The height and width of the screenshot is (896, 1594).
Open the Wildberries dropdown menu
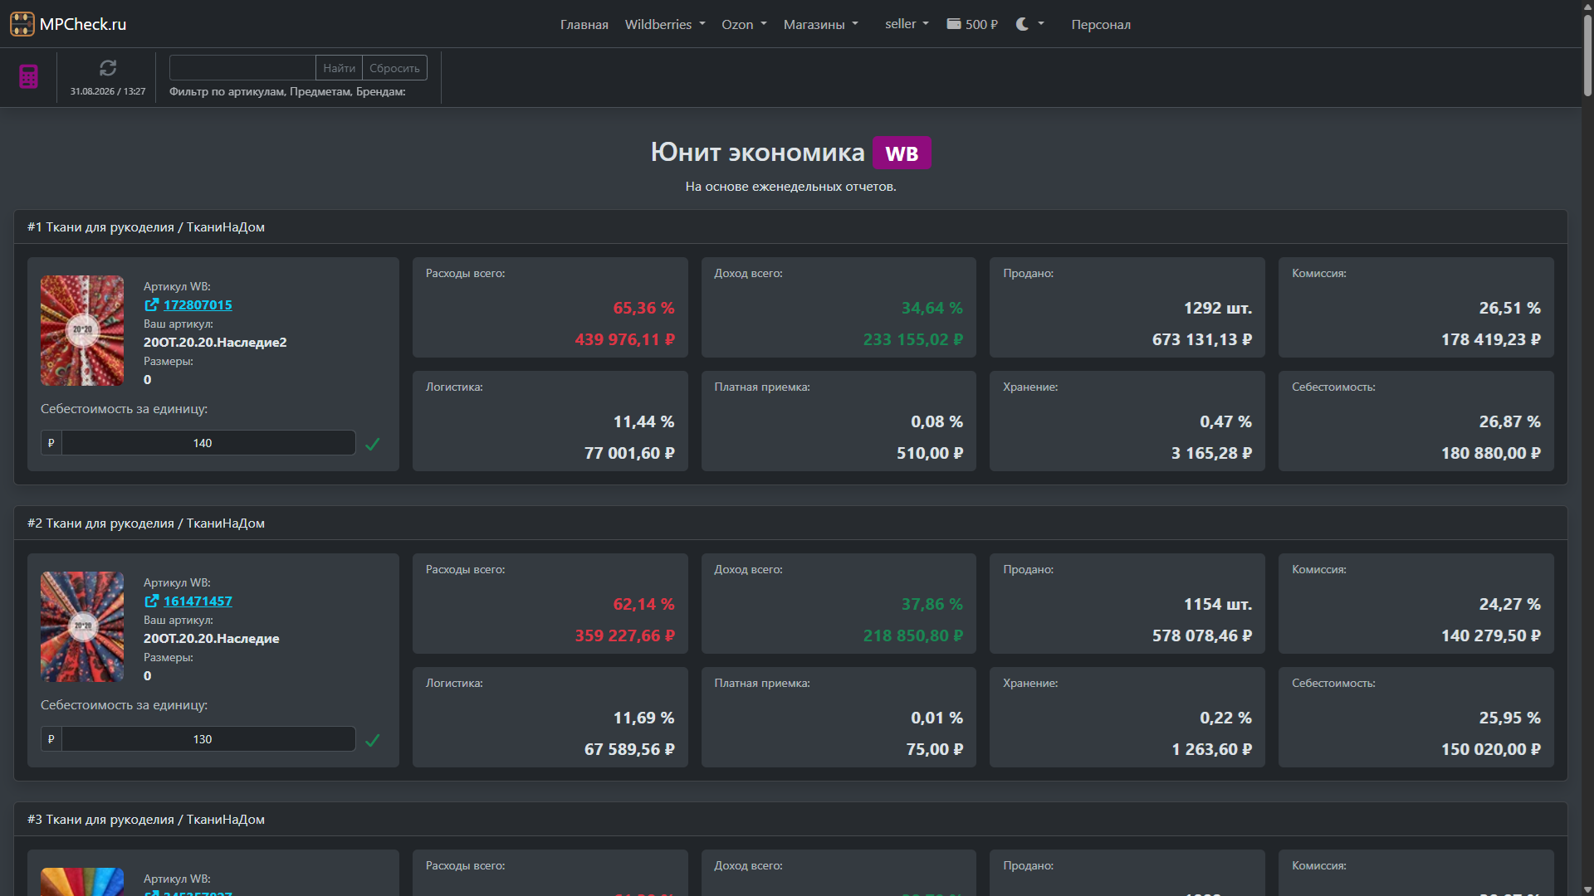point(665,24)
